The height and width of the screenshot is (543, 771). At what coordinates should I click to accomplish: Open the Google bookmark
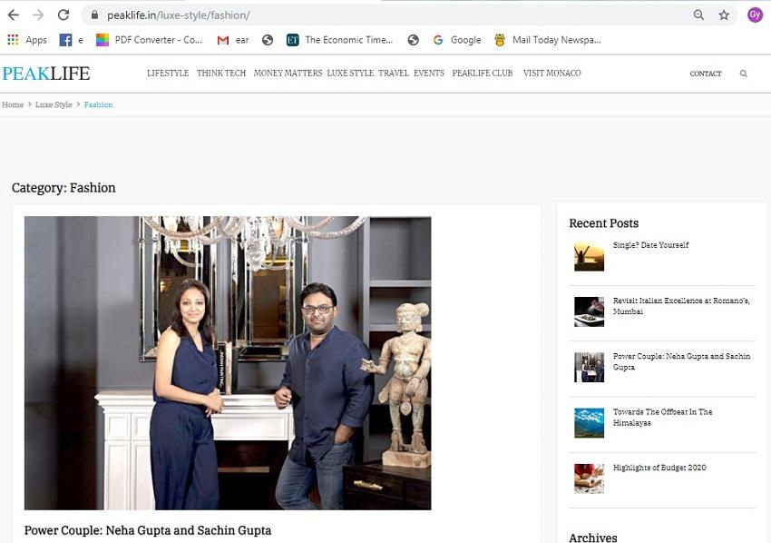457,40
